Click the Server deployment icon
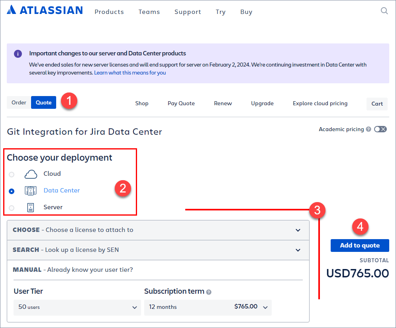The width and height of the screenshot is (396, 328). click(30, 207)
